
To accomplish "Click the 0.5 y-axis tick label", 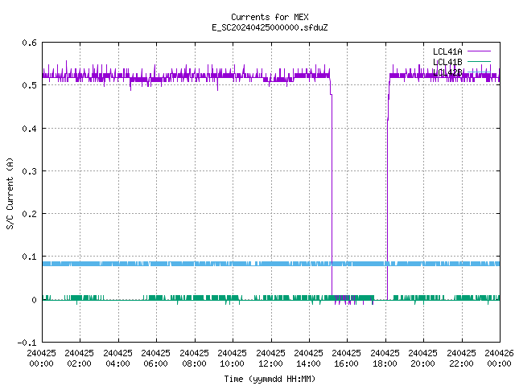I will click(29, 85).
